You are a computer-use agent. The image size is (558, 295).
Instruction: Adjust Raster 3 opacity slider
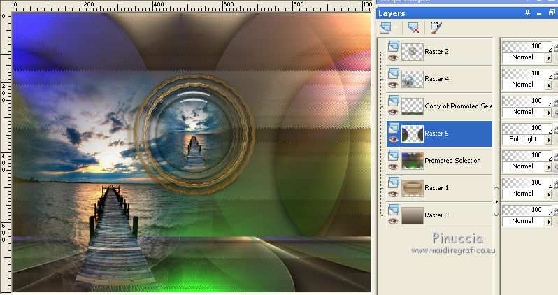527,210
